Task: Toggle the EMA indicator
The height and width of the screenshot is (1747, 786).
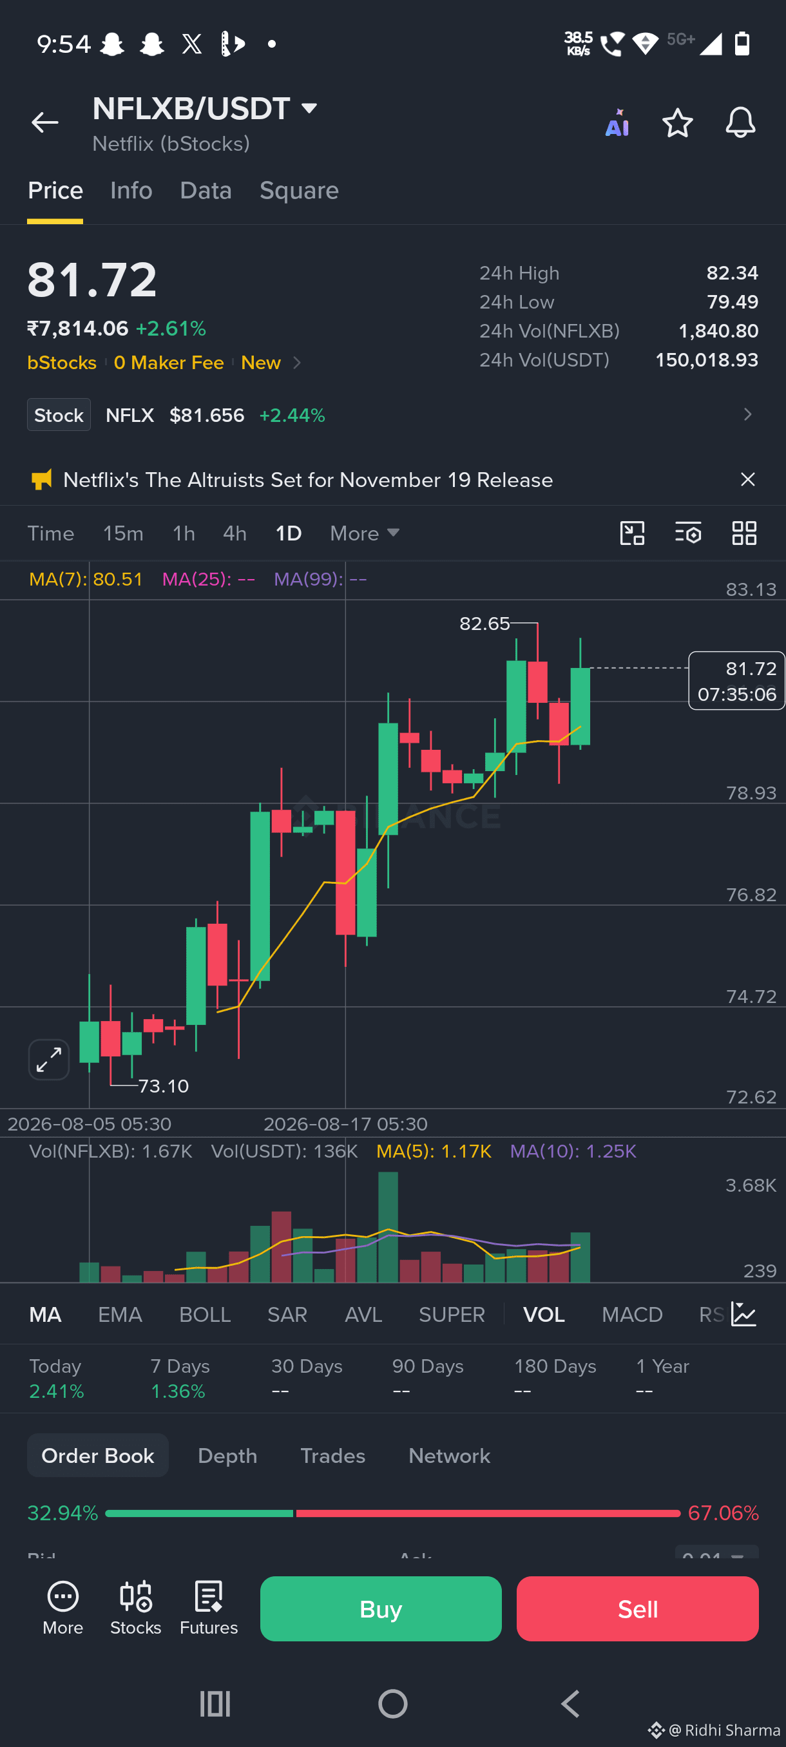Action: (120, 1315)
